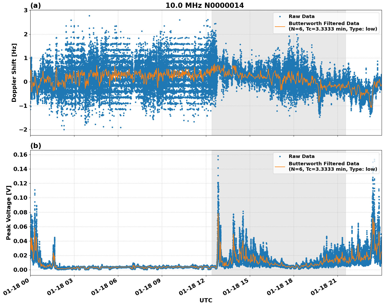The image size is (384, 306).
Task: Click the panel label (a)
Action: 36,5
